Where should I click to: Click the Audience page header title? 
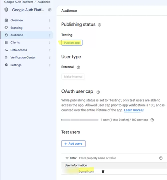point(69,11)
